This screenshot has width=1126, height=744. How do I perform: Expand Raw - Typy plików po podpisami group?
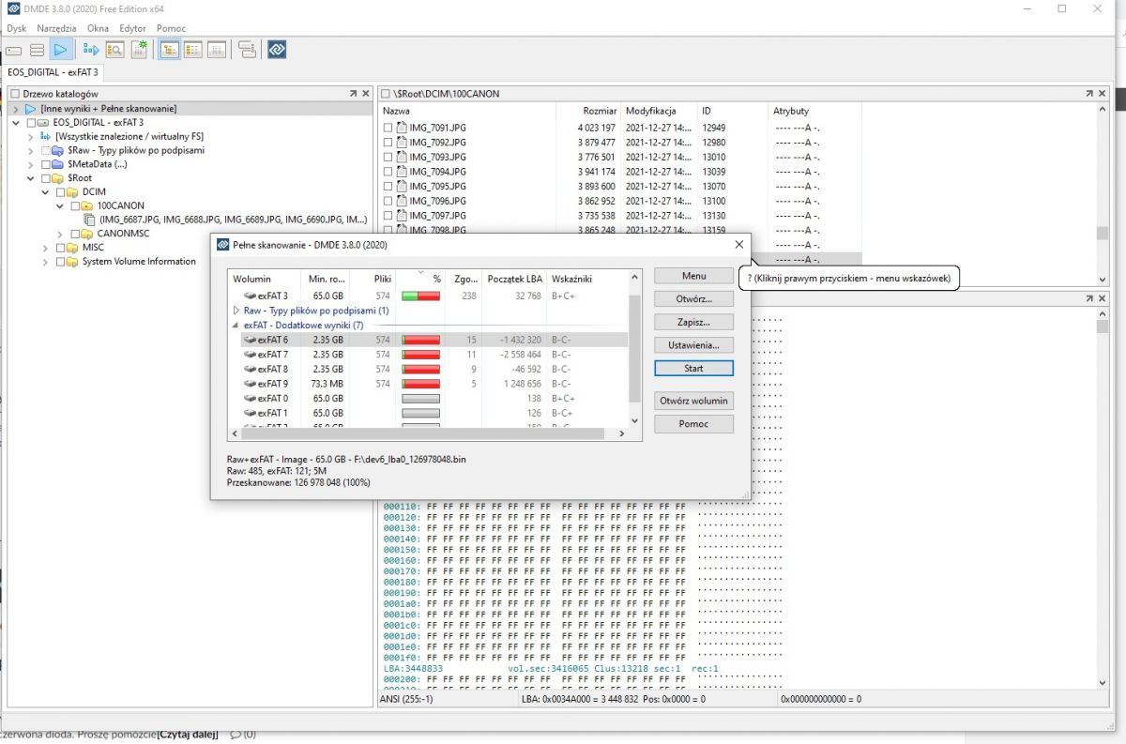[x=236, y=311]
